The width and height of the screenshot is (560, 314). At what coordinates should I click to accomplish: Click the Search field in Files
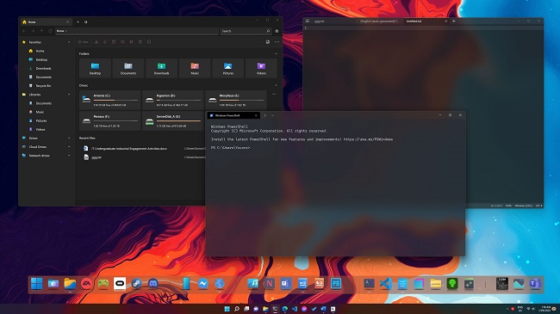246,31
